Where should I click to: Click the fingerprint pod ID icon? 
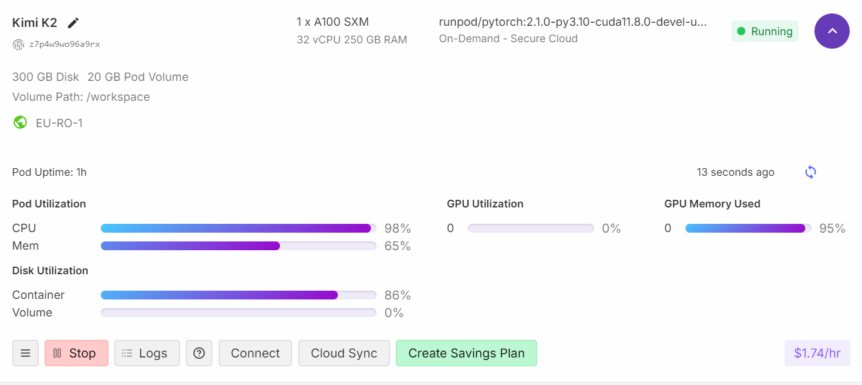tap(18, 45)
